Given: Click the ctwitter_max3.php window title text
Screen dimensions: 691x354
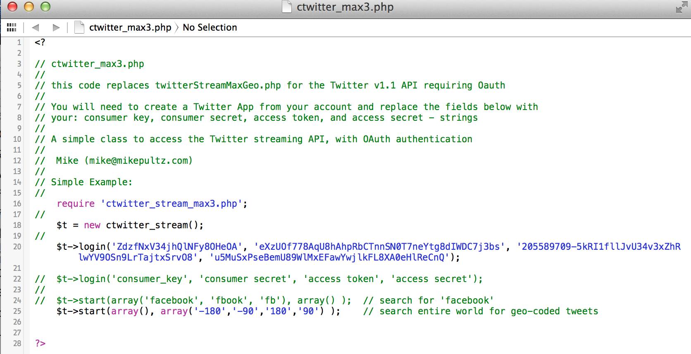Looking at the screenshot, I should pos(345,7).
